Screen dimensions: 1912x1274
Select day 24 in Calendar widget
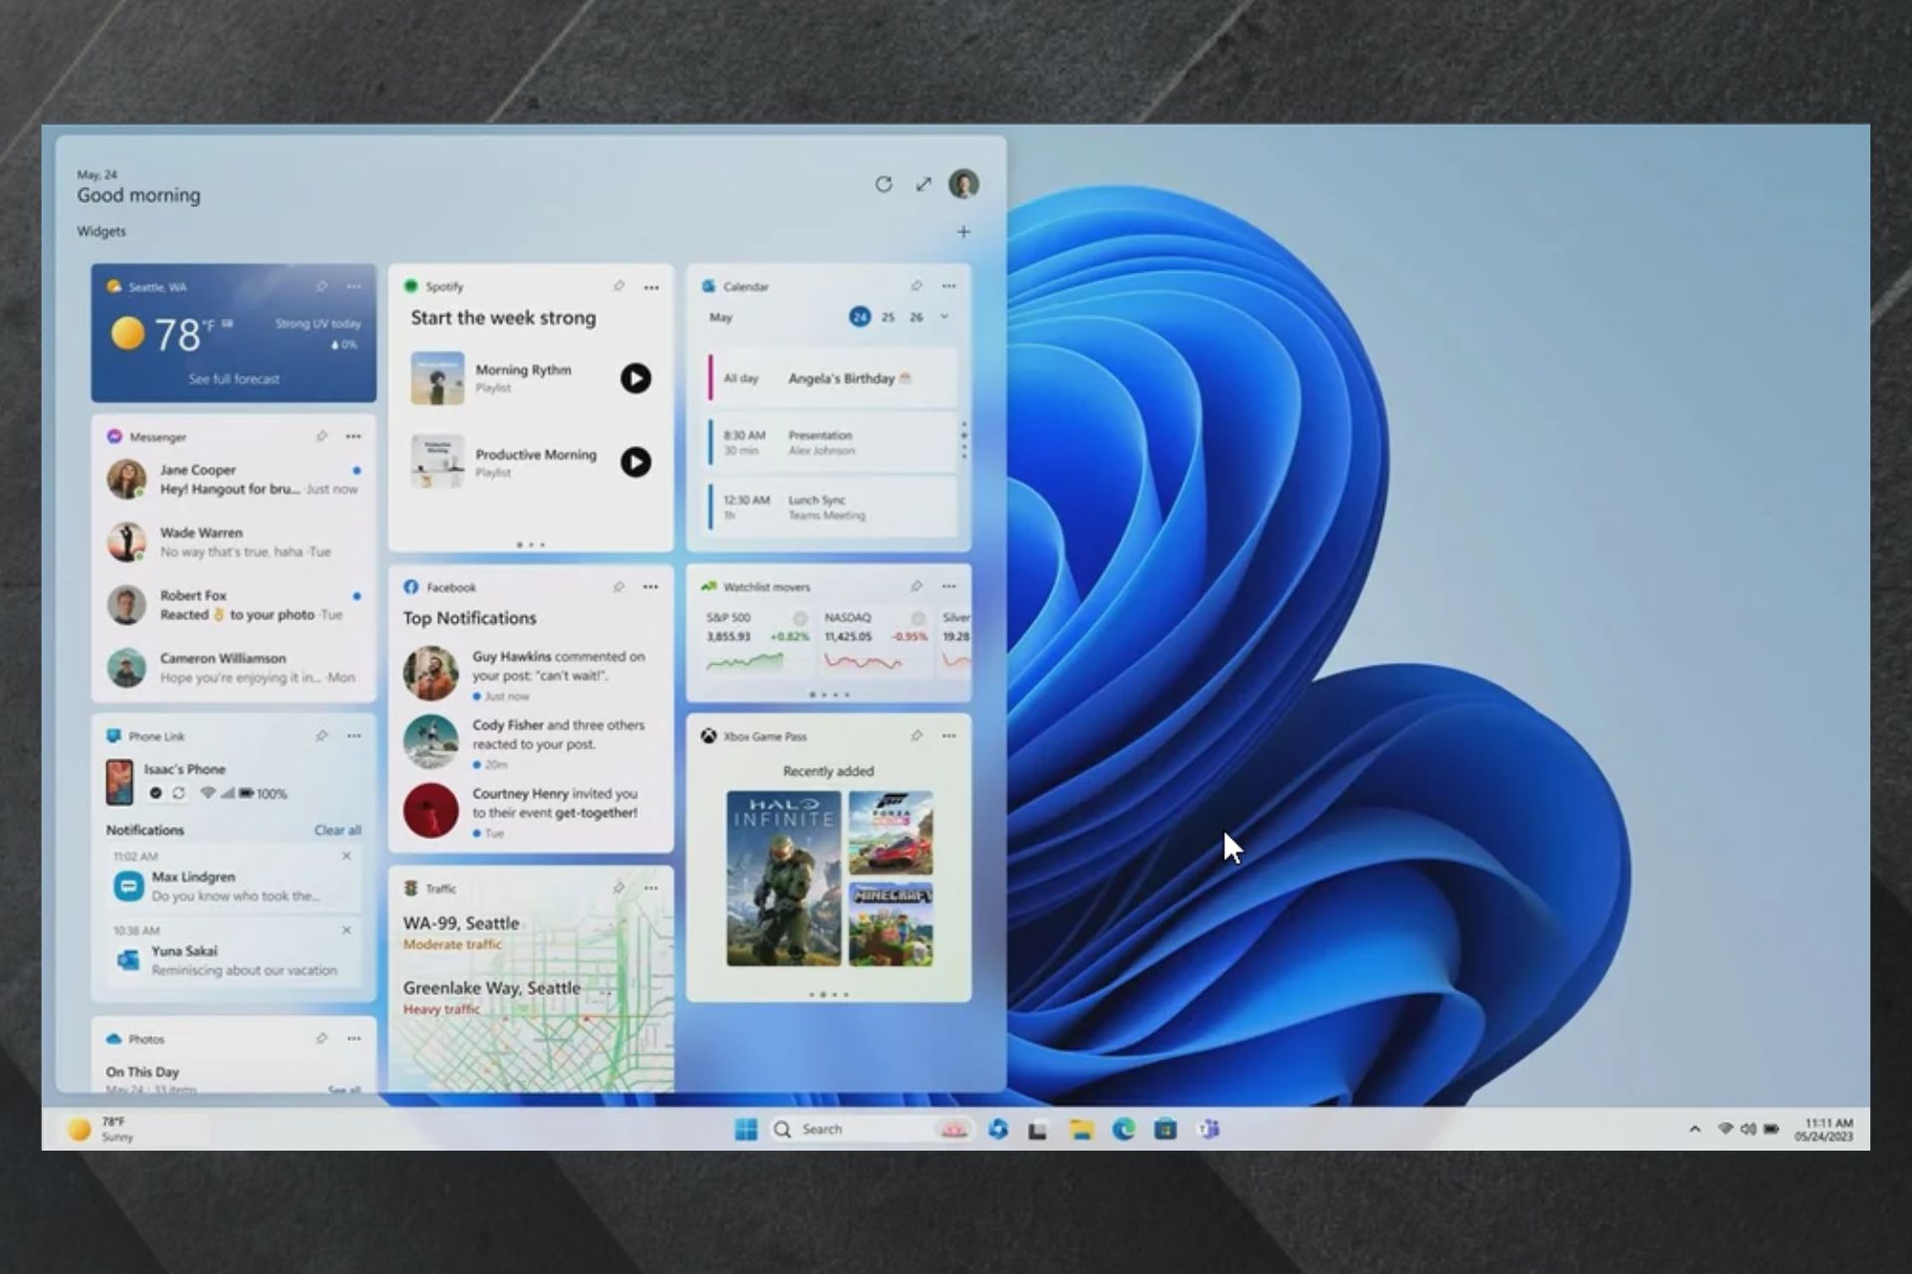(859, 318)
